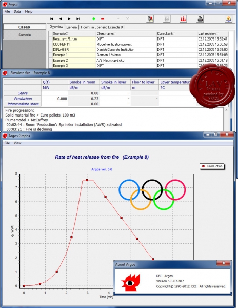Select the Scenario item under Cases
The image size is (238, 308).
[25, 35]
